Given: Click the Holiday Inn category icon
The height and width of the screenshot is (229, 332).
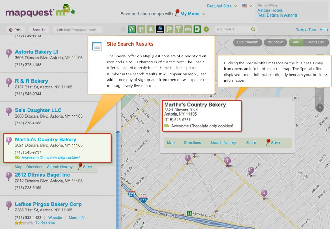Looking at the screenshot, I should coord(132,29).
